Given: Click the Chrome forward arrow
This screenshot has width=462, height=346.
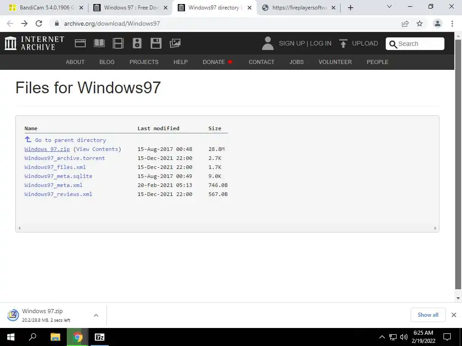Looking at the screenshot, I should [x=24, y=23].
